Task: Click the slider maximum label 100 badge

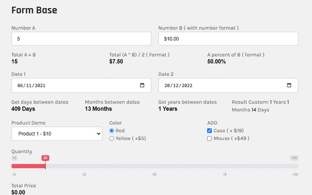Action: (x=294, y=158)
